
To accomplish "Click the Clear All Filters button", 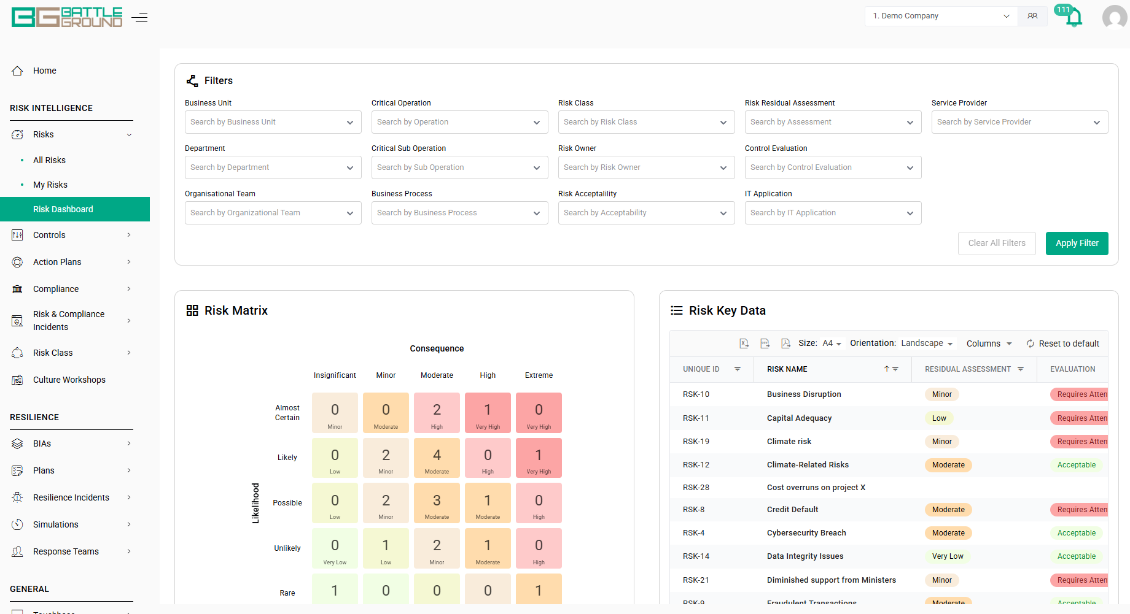I will click(x=997, y=244).
